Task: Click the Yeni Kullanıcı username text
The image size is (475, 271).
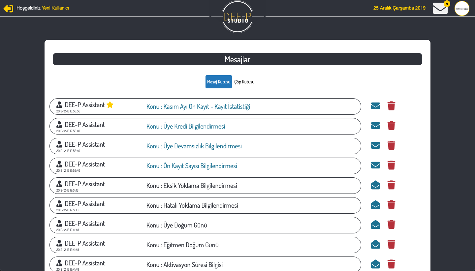Action: (55, 8)
